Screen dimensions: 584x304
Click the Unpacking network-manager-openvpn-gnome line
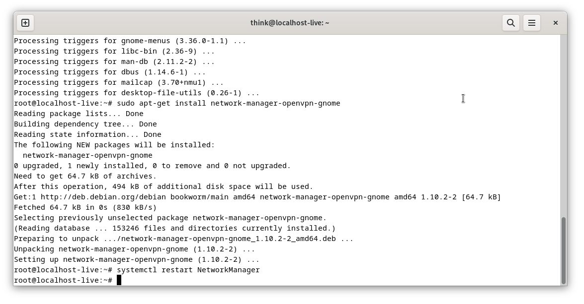click(x=135, y=249)
